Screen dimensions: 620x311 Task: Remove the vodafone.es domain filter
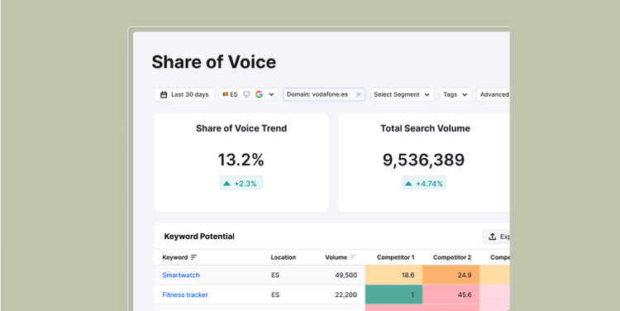(359, 94)
